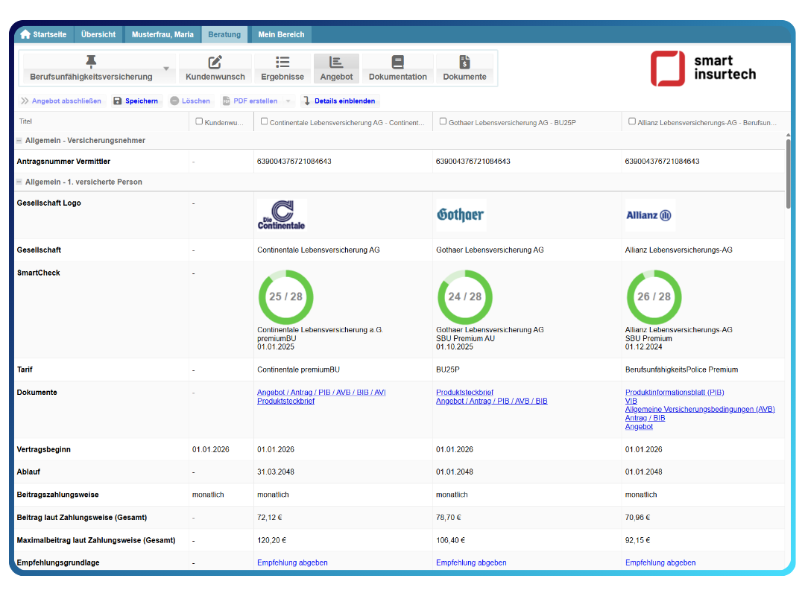Enable the Allianz Lebensversicherungs-AG column checkbox

coord(632,121)
